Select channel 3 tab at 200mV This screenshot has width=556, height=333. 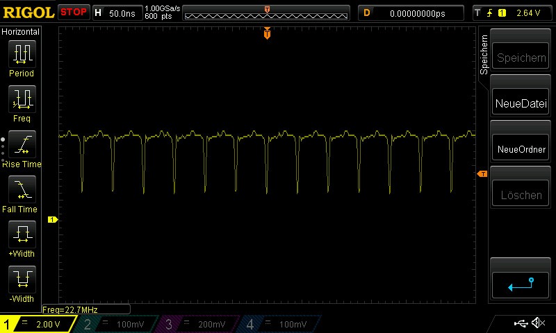coord(197,324)
